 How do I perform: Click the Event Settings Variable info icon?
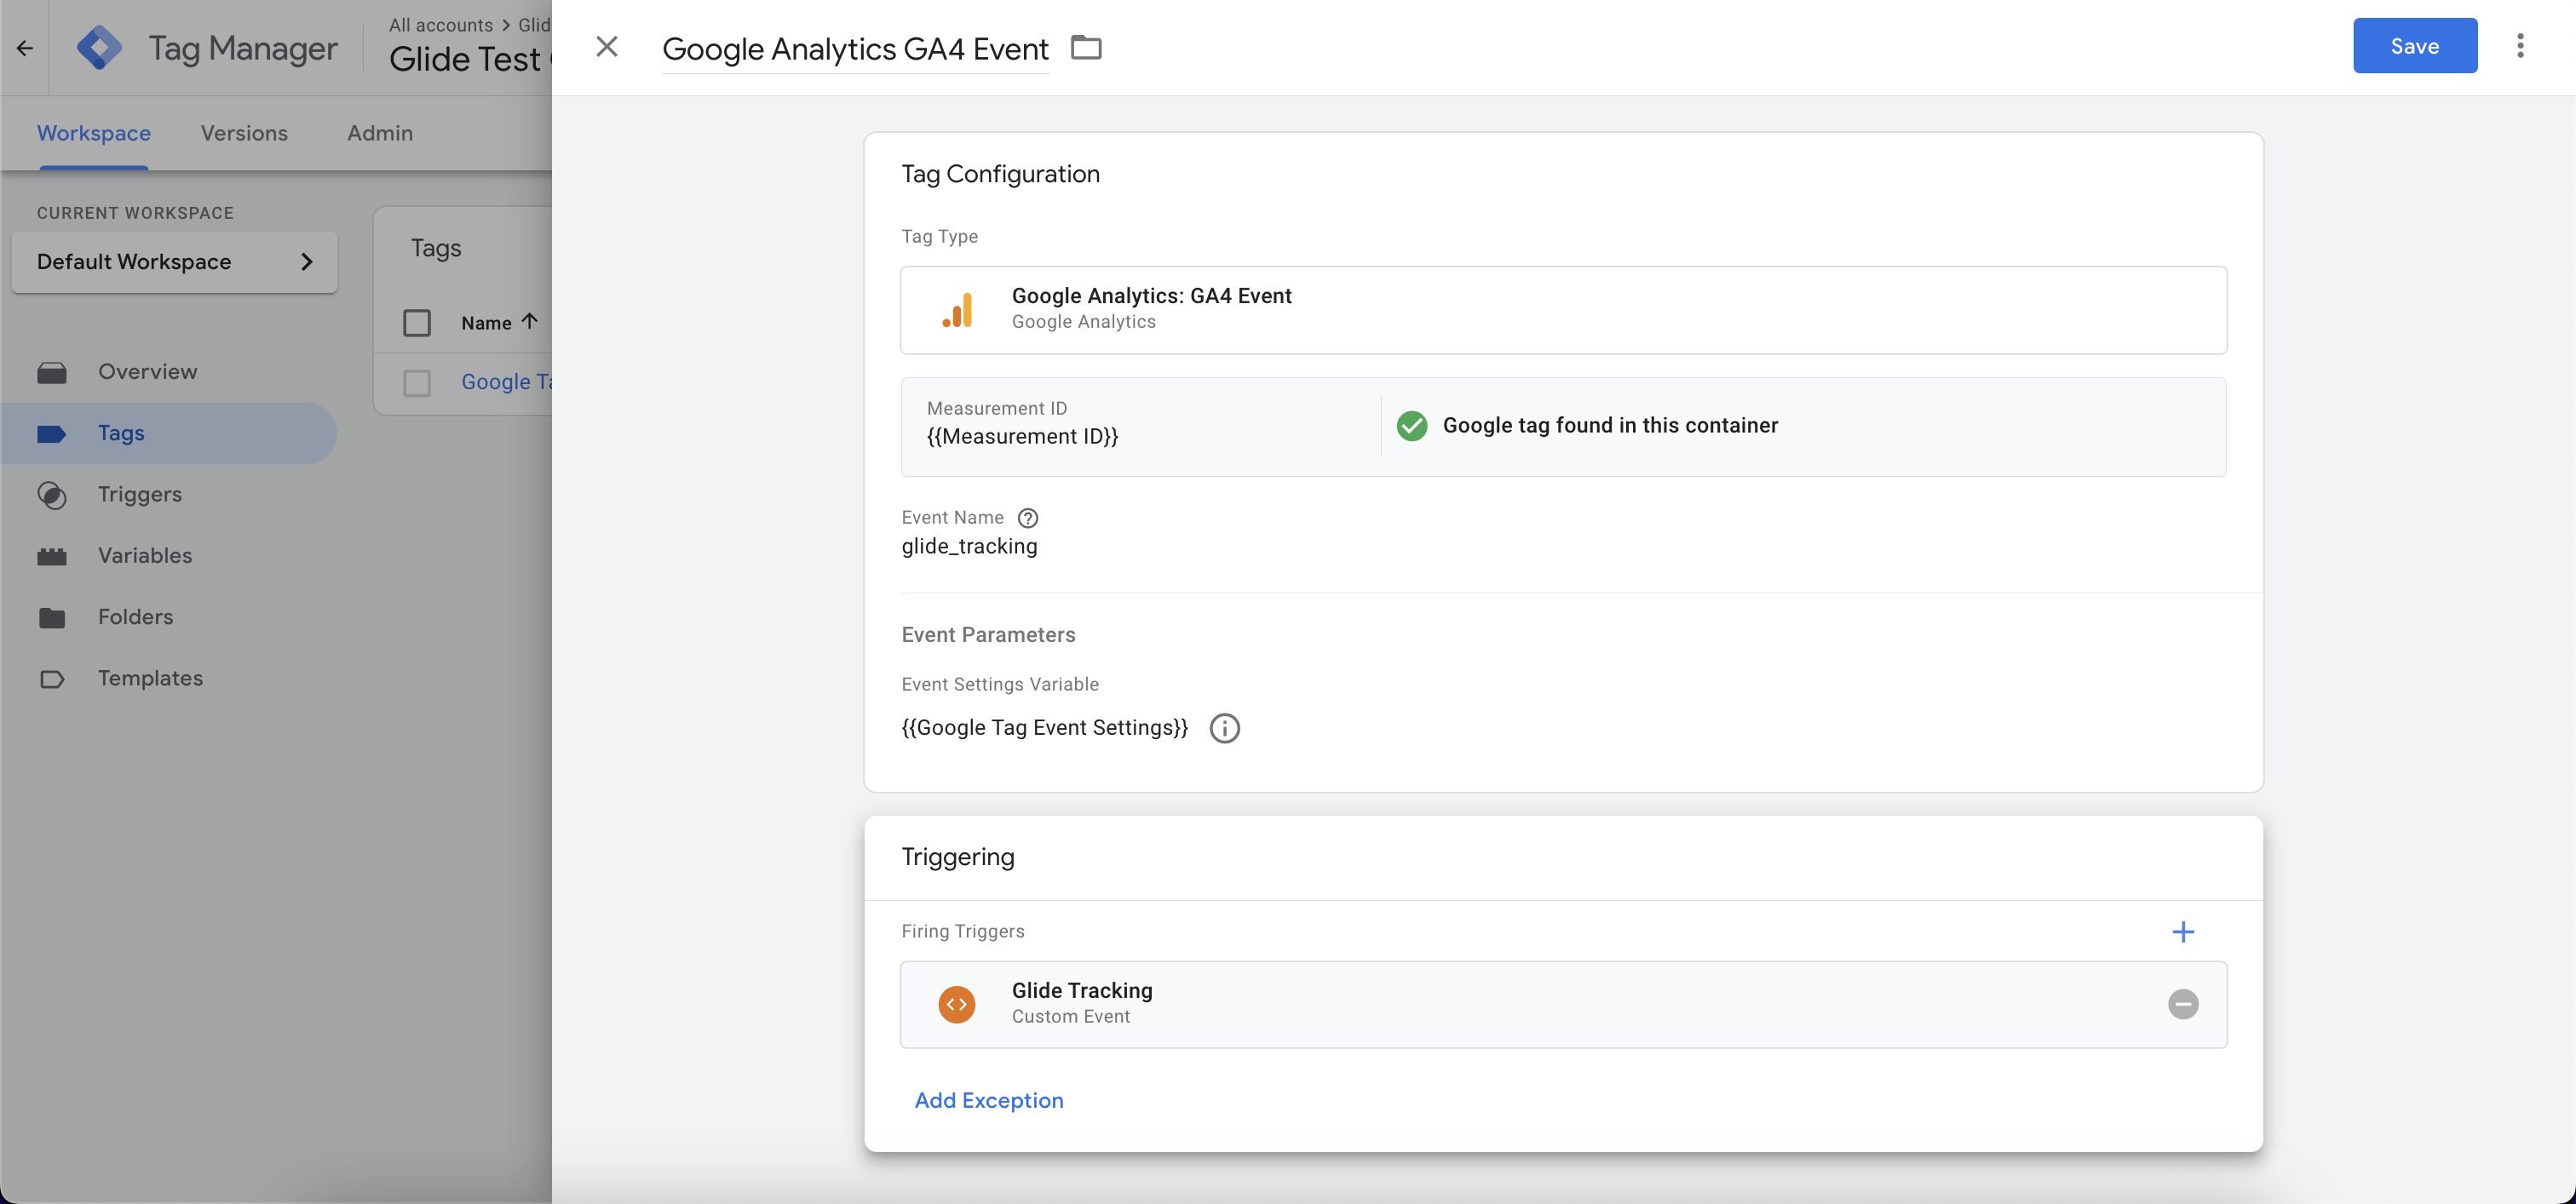tap(1224, 728)
